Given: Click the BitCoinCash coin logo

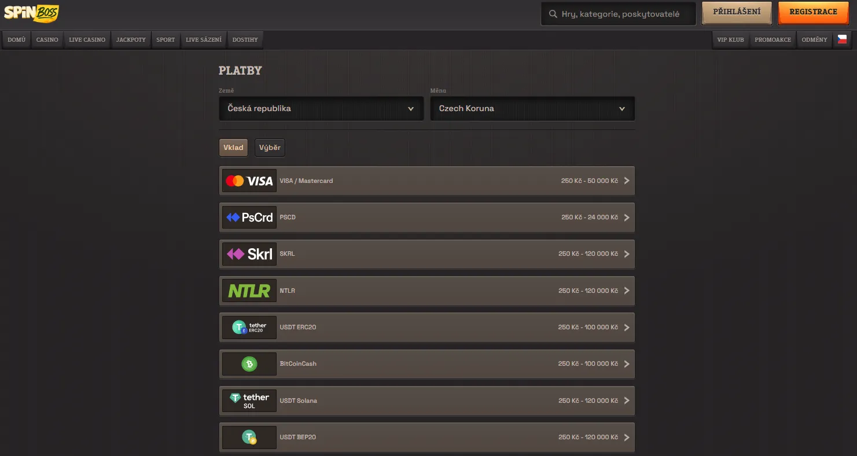Looking at the screenshot, I should (x=249, y=364).
